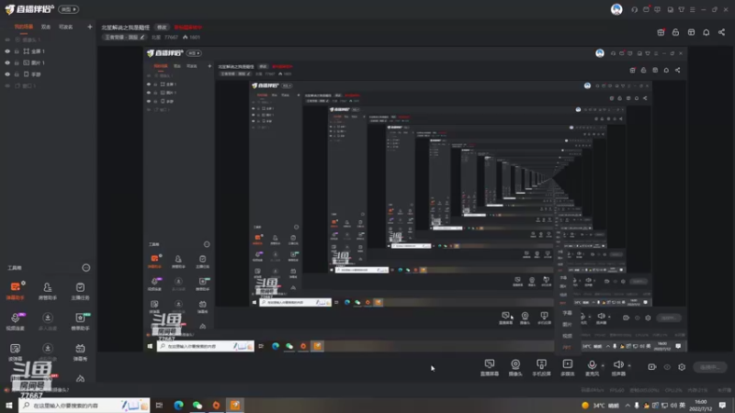This screenshot has width=735, height=413.
Task: Open WeChat from taskbar
Action: (198, 405)
